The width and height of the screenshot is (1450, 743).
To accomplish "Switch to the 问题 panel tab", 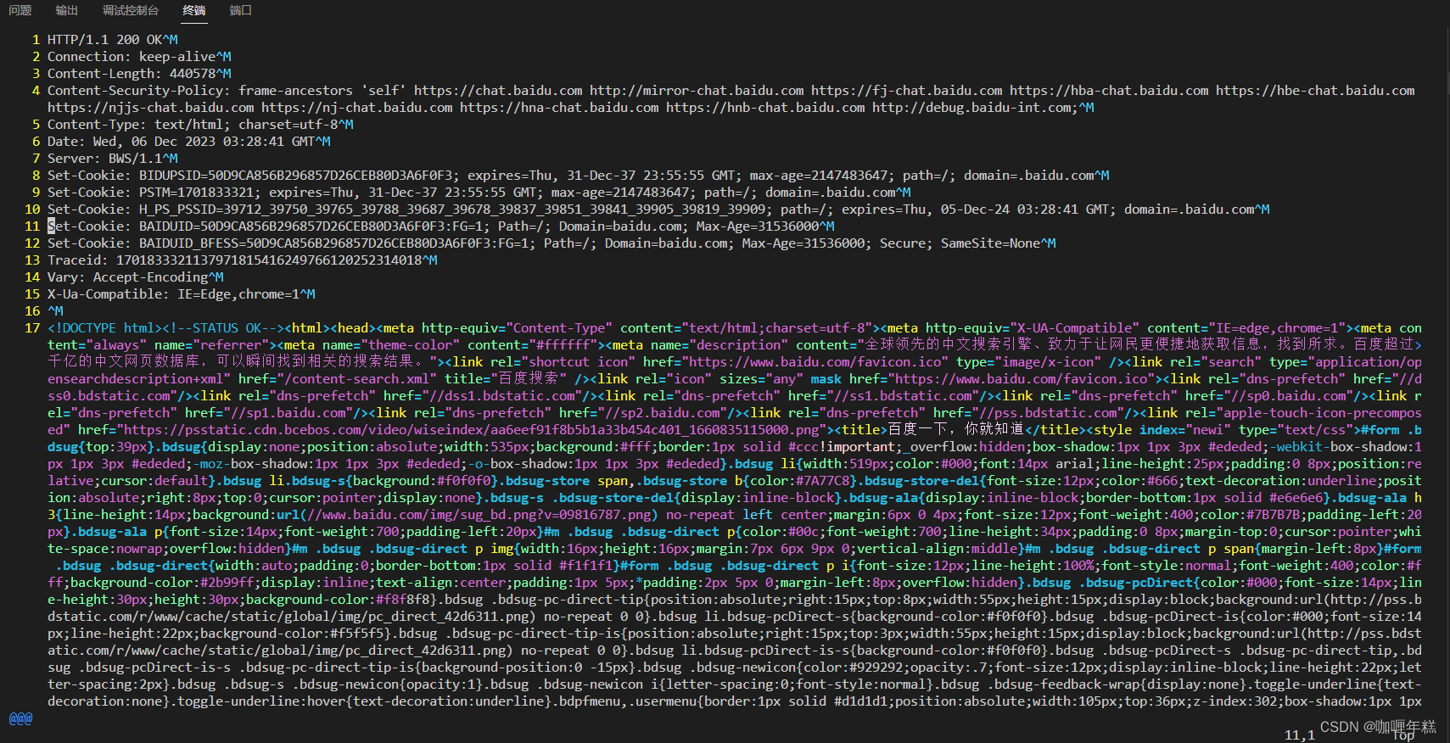I will click(20, 10).
